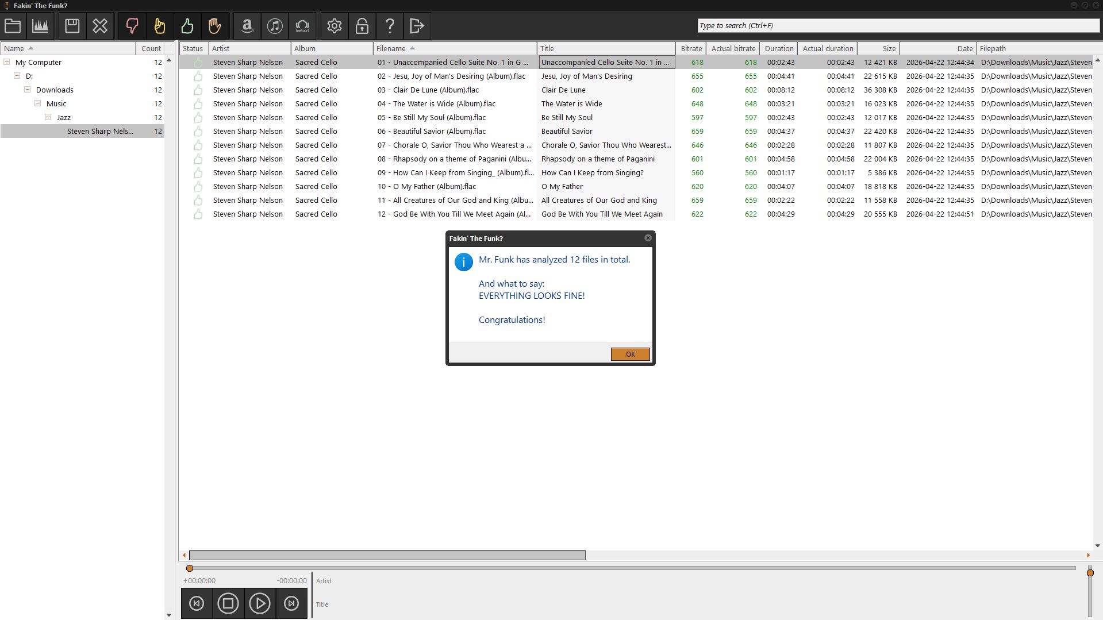This screenshot has width=1103, height=620.
Task: Collapse the Music folder node
Action: (x=38, y=103)
